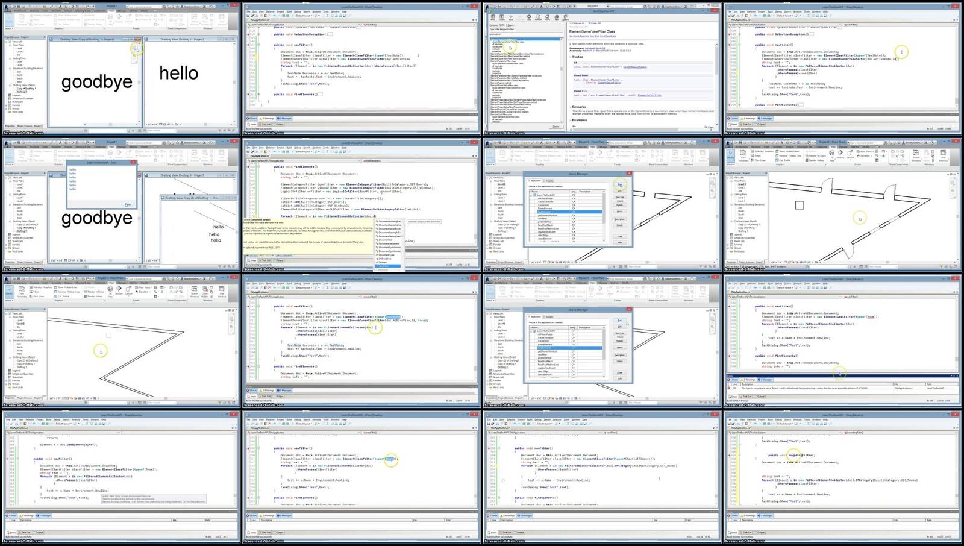Click the 'goodbye' text in the frame without the Test dialog
Viewport: 964px width, 546px height.
96,82
